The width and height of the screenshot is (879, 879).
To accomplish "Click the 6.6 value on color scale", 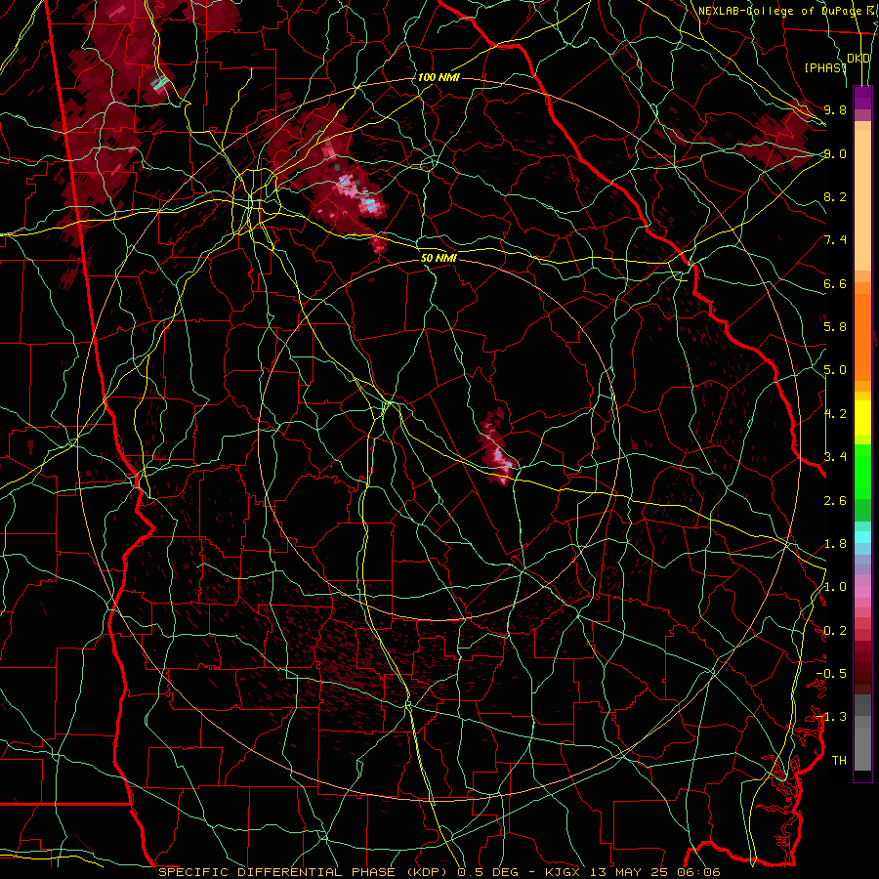I will click(835, 283).
